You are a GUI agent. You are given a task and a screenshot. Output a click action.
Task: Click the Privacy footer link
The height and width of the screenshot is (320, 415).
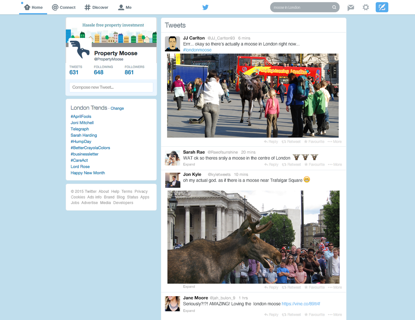[141, 191]
